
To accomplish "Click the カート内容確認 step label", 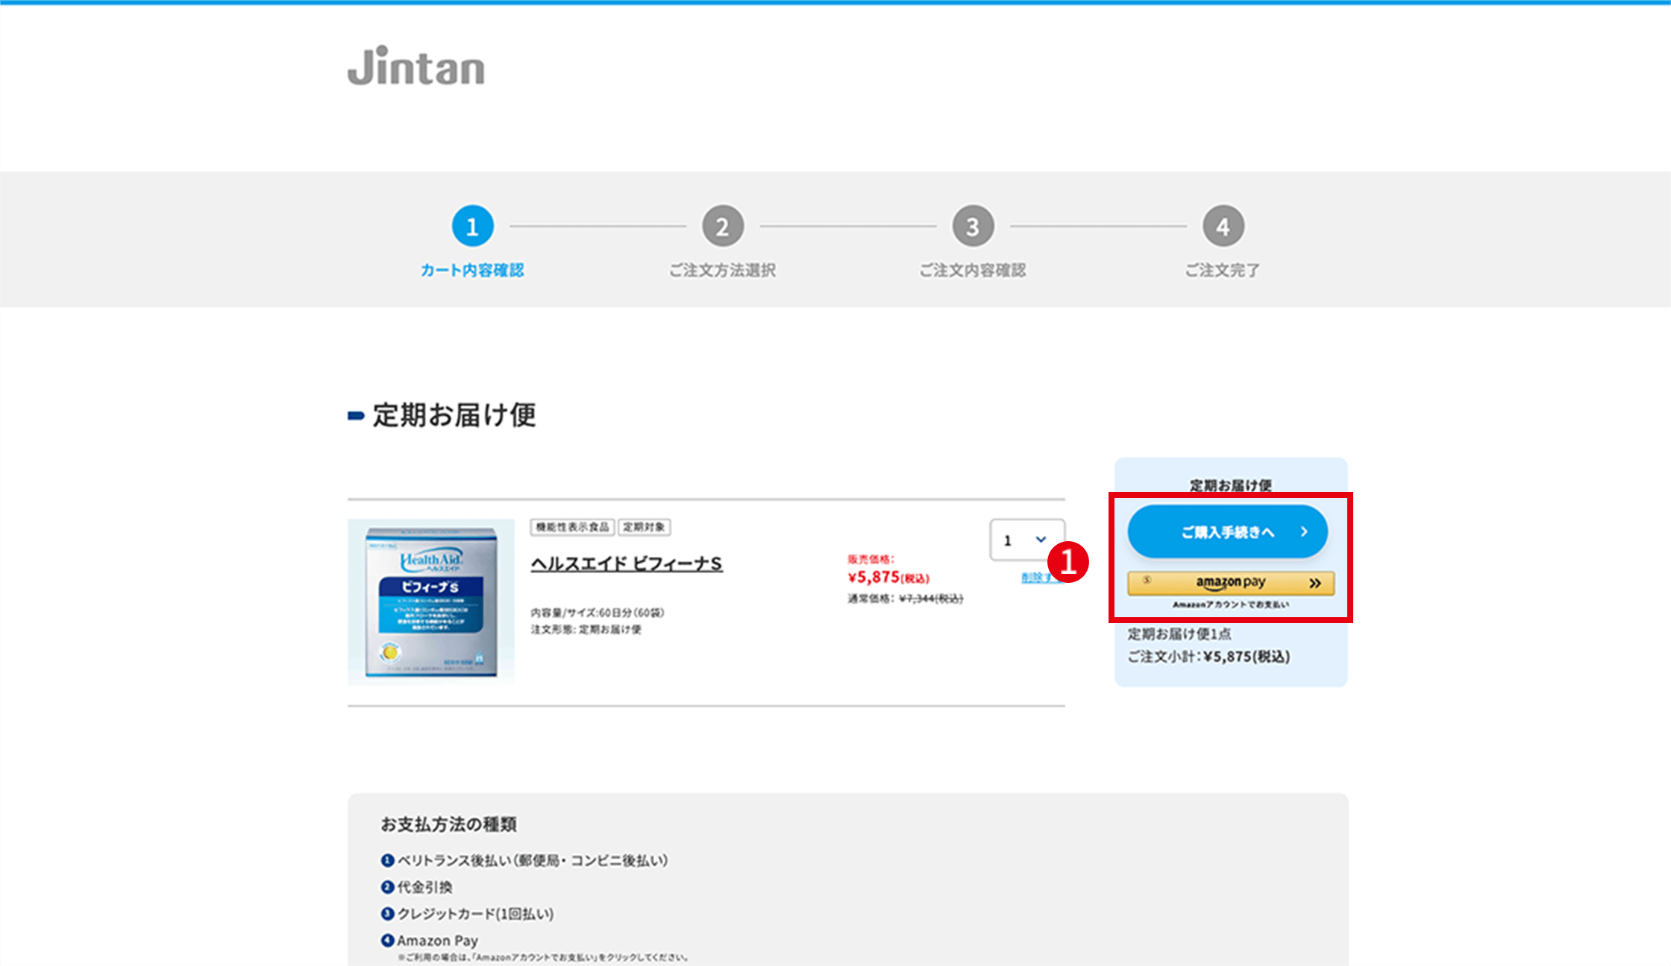I will 472,270.
